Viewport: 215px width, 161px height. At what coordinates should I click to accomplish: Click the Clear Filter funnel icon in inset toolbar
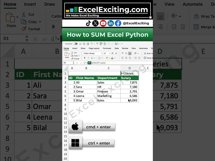click(109, 44)
